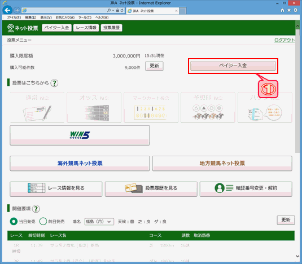Open the ヘルプ(H) menu
This screenshot has height=264, width=302.
(x=102, y=17)
